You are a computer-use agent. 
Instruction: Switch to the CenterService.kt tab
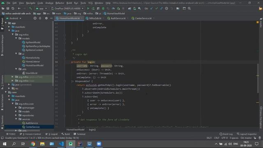pyautogui.click(x=143, y=18)
